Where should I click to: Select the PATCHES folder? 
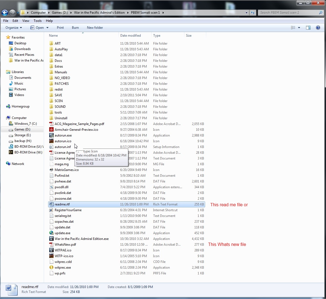[x=62, y=84]
